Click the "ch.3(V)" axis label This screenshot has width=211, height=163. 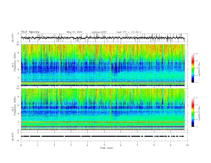(x=13, y=137)
